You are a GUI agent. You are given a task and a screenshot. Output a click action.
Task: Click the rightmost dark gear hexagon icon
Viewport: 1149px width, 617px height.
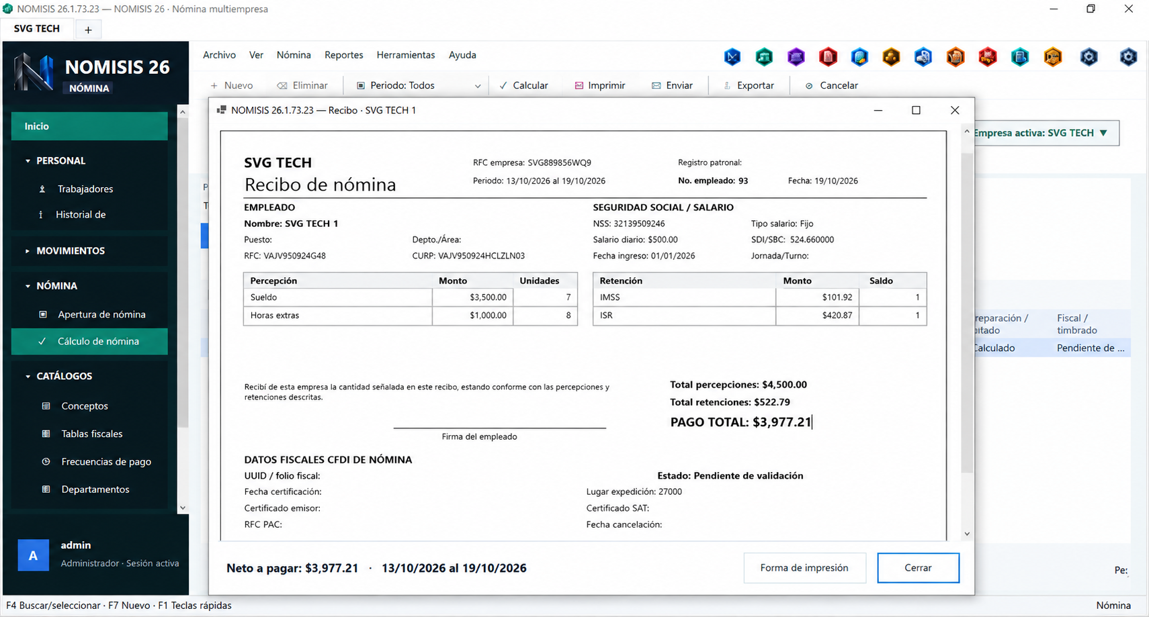tap(1128, 57)
